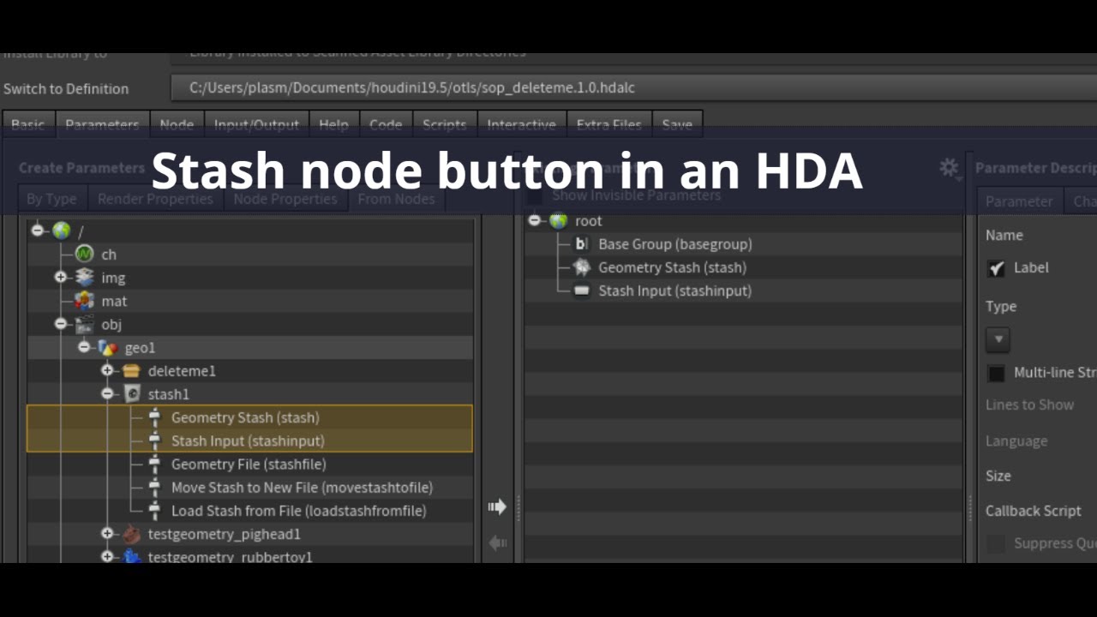This screenshot has height=617, width=1097.
Task: Open the Type dropdown arrow
Action: [x=998, y=339]
